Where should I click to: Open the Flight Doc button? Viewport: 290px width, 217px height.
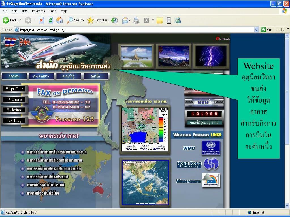click(14, 89)
